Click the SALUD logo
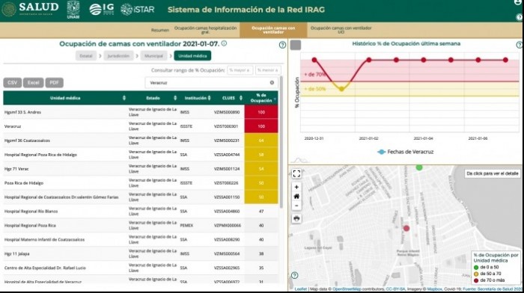 [x=31, y=10]
